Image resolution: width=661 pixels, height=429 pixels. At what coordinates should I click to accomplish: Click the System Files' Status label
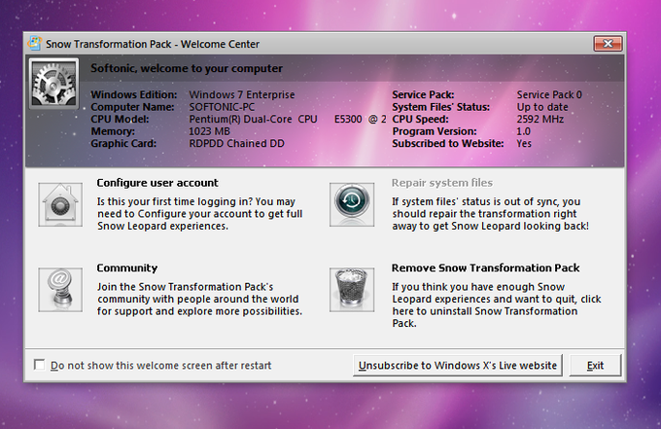pos(441,107)
